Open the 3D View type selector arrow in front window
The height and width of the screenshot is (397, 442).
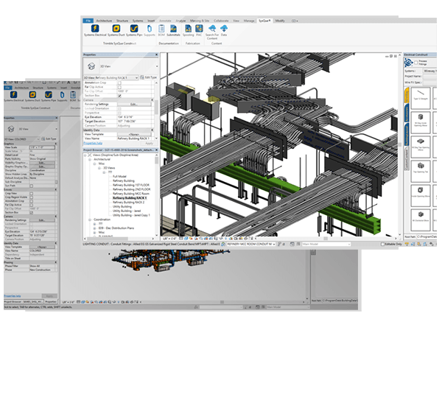pos(157,66)
